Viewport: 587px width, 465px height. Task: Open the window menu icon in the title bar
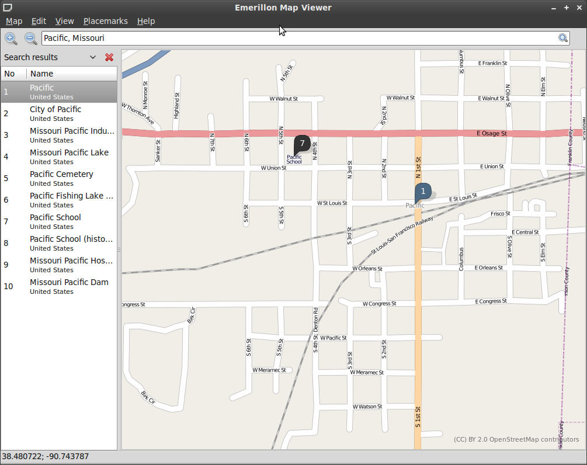(6, 8)
